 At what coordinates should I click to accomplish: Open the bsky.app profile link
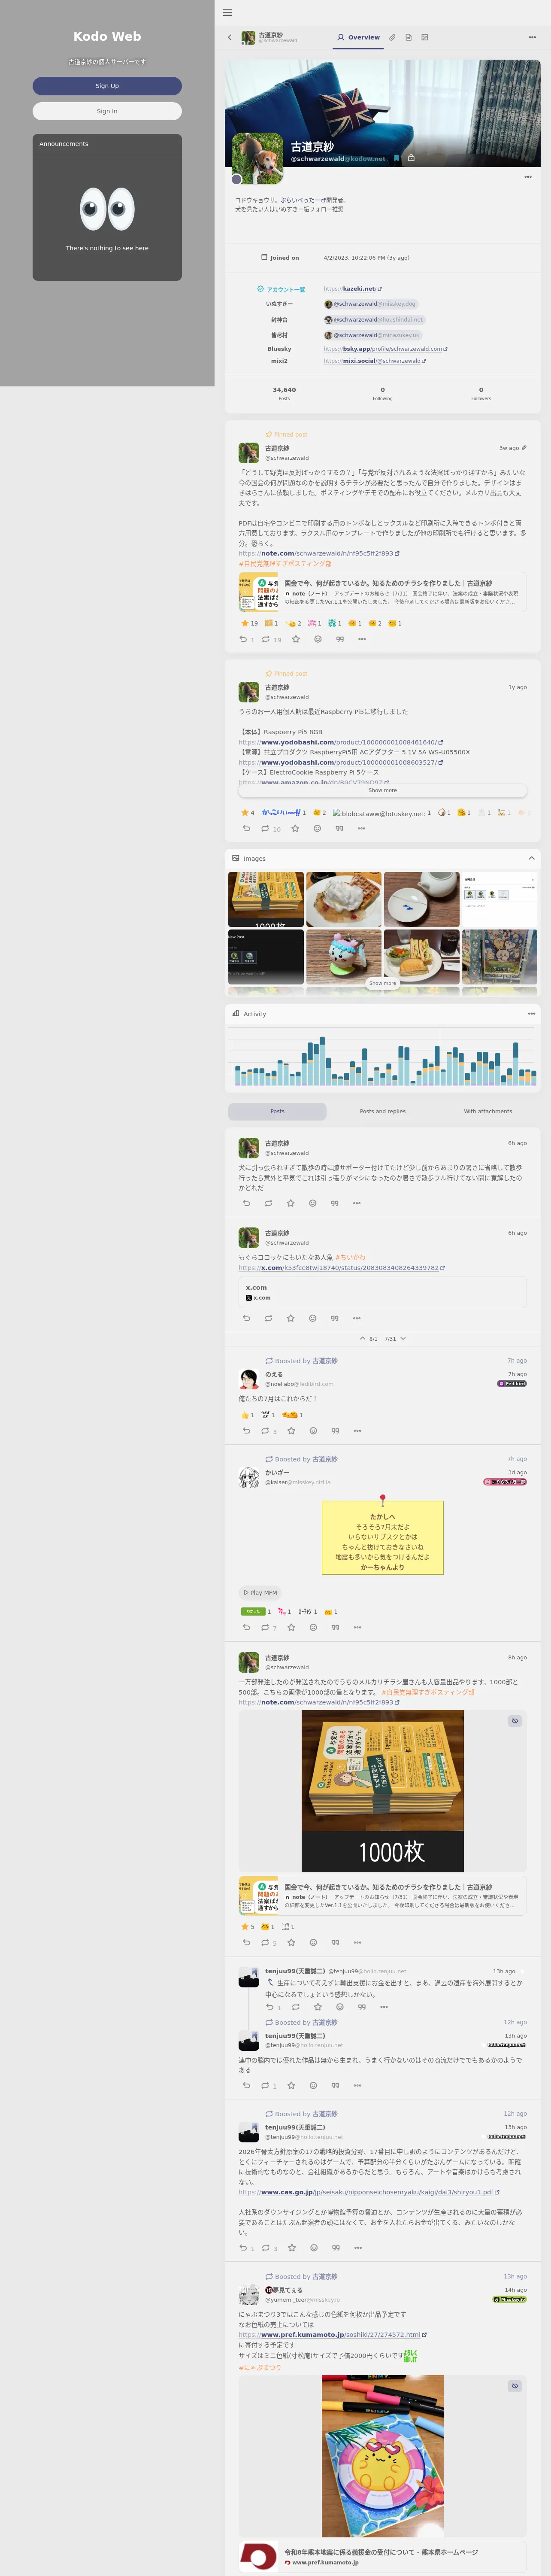point(386,349)
